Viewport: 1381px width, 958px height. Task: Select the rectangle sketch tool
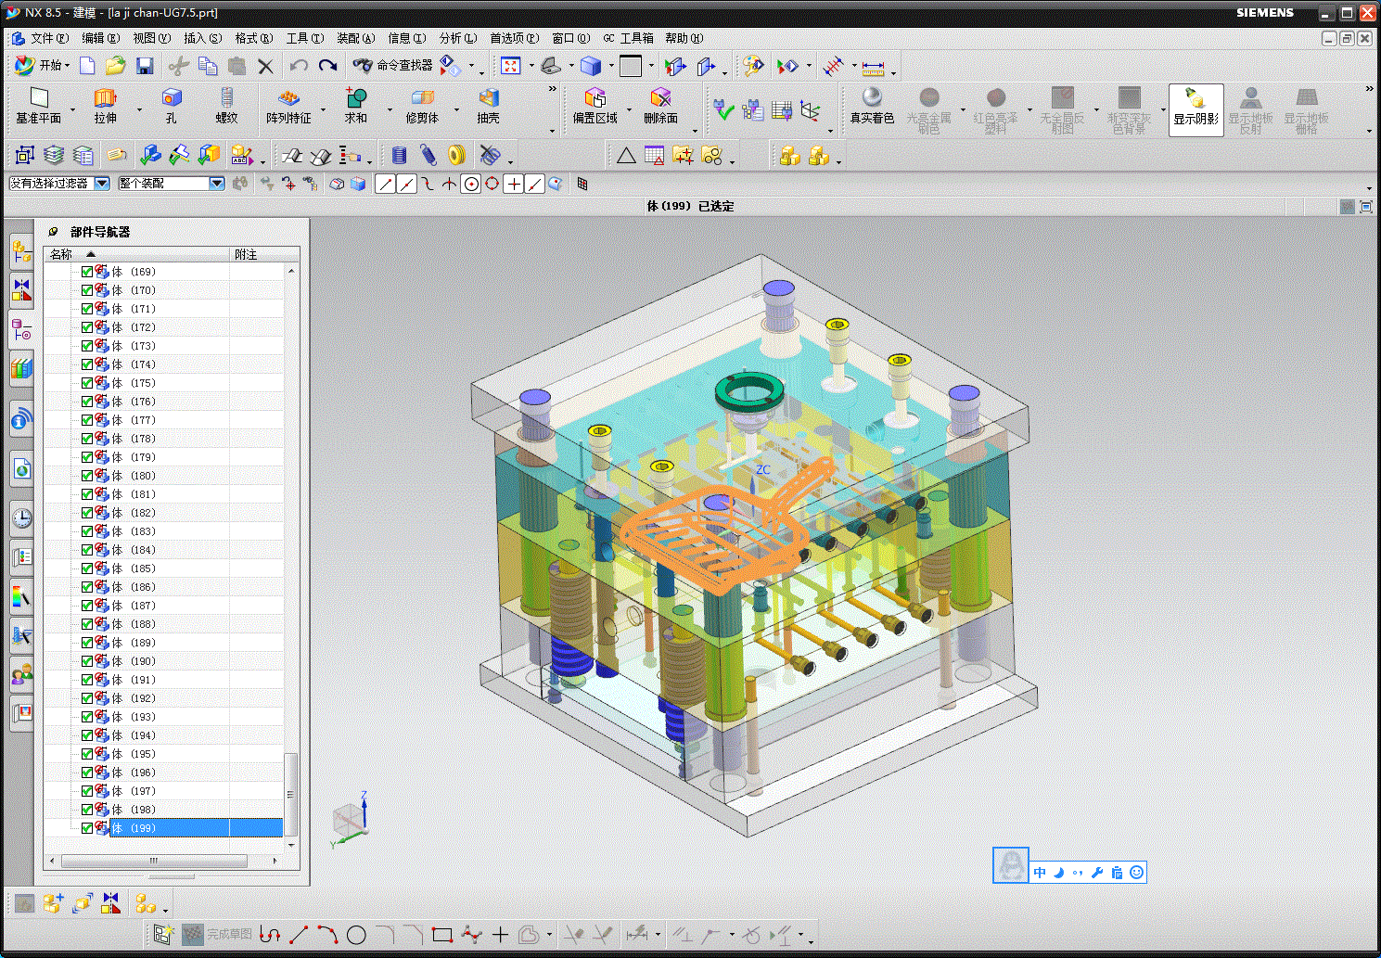442,935
